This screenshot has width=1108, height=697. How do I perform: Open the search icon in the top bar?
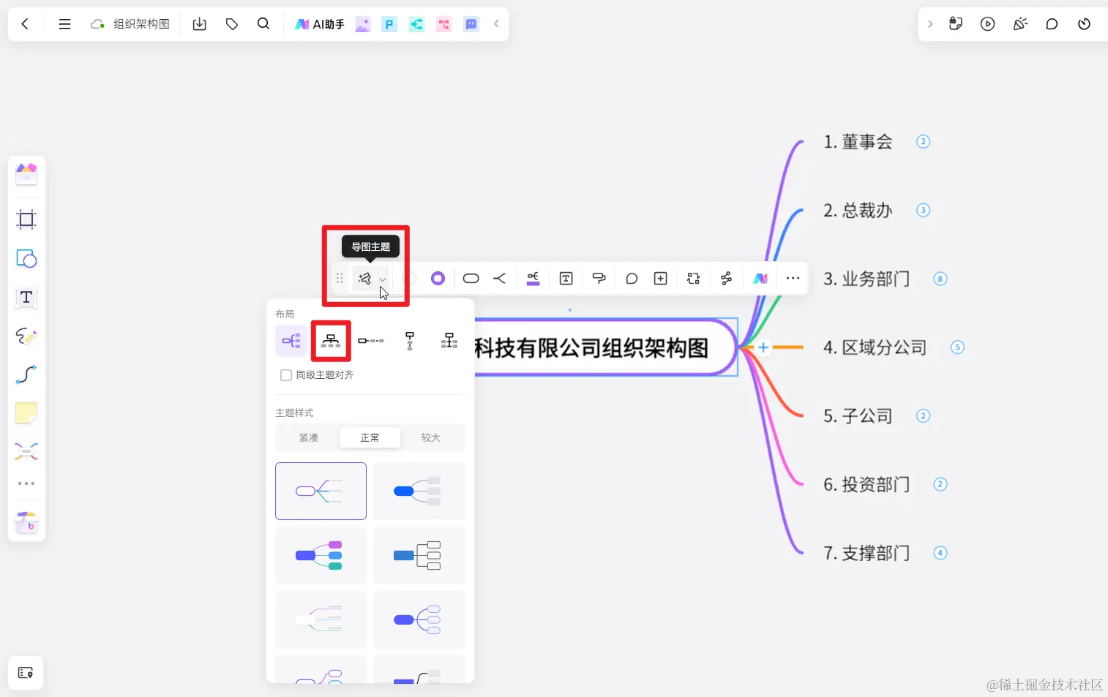coord(263,23)
